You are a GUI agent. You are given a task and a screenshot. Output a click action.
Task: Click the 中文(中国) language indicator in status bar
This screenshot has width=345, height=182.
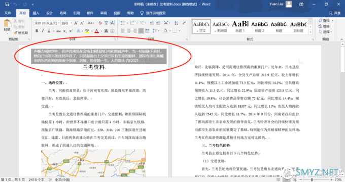[62, 179]
